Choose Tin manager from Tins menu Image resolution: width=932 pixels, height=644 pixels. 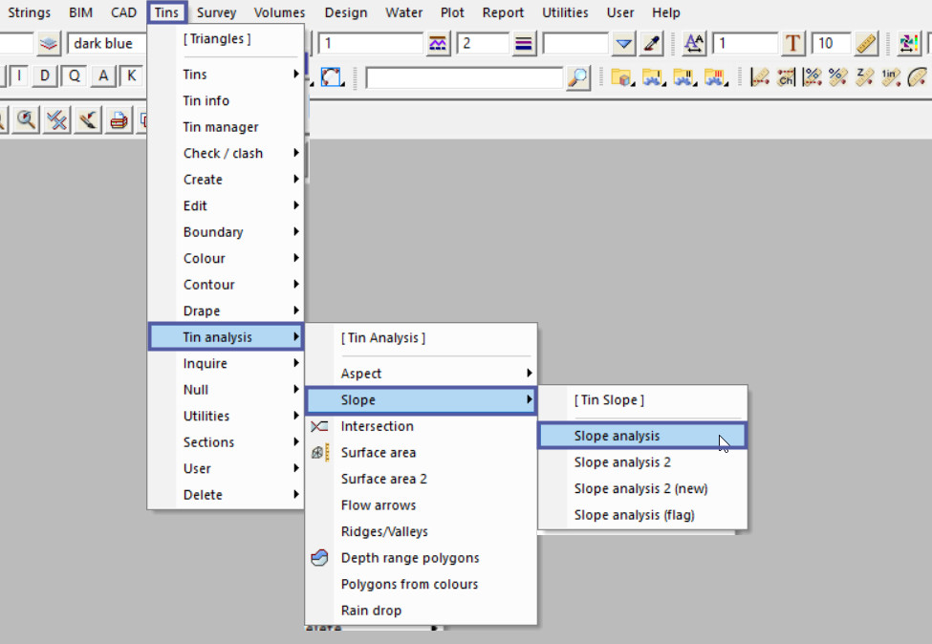click(221, 127)
